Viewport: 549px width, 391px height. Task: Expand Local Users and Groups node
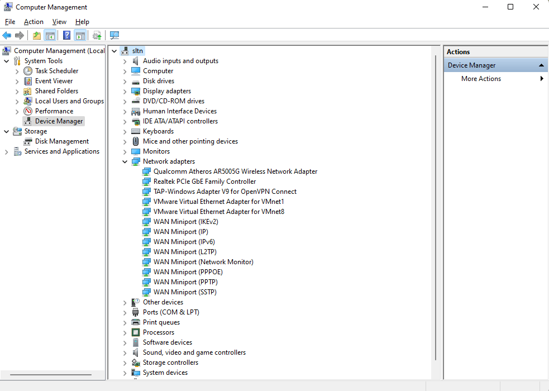(17, 101)
